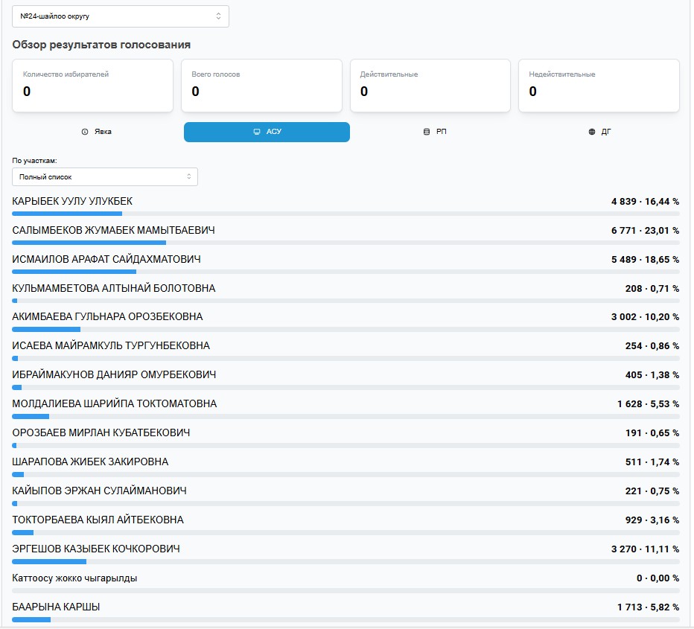
Task: Click progress bar under Карыбек Уулу Улукбек
Action: 346,214
